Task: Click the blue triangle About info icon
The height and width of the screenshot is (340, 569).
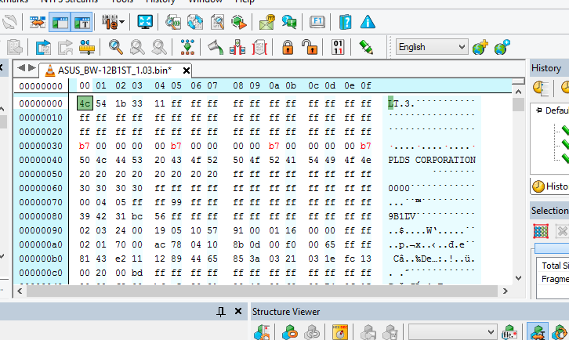Action: tap(368, 22)
